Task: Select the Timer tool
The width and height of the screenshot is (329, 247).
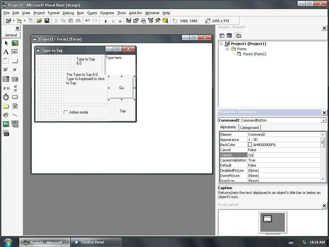Action: [x=6, y=97]
